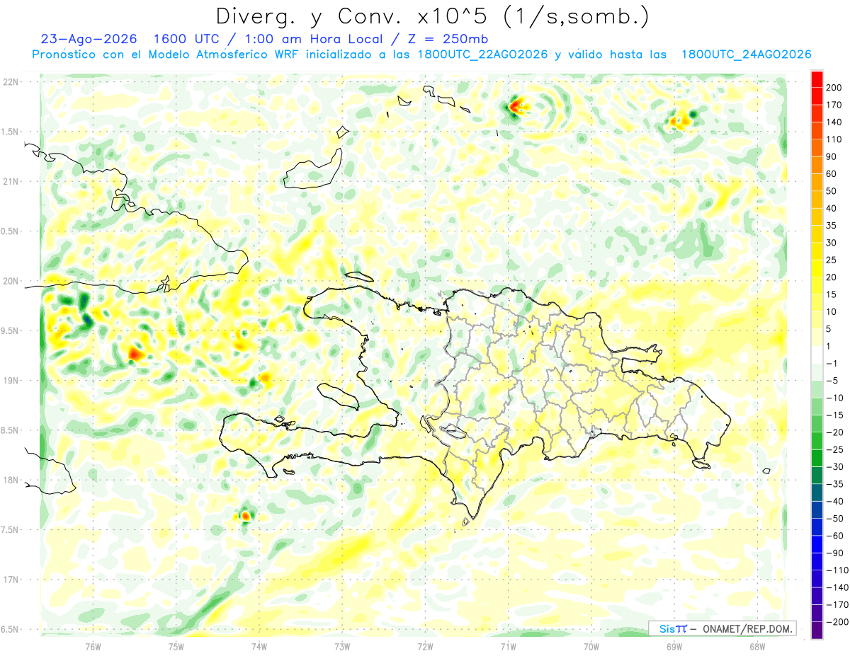This screenshot has height=656, width=850.
Task: Click the valid-until time '1800UTC_24AGO2026'
Action: 745,54
